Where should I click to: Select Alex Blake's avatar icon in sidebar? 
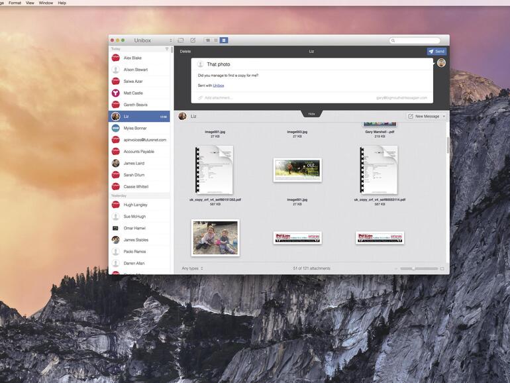pos(116,58)
